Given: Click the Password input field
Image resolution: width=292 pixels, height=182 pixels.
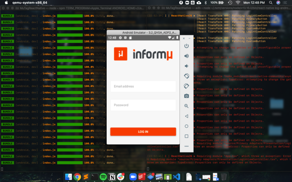Looking at the screenshot, I should pyautogui.click(x=143, y=105).
